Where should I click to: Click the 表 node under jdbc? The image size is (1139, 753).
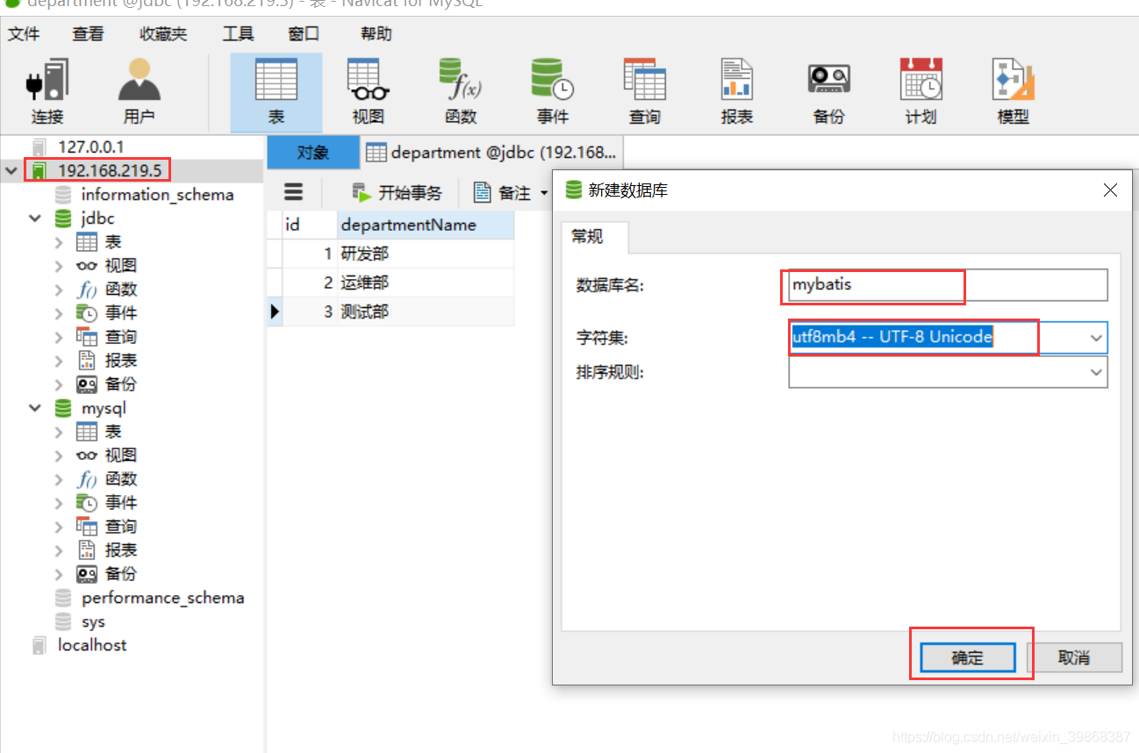112,241
